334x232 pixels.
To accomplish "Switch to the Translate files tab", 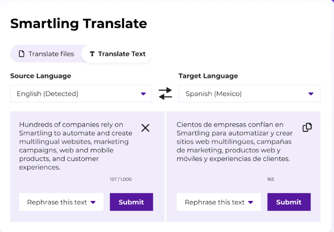I will click(x=46, y=54).
